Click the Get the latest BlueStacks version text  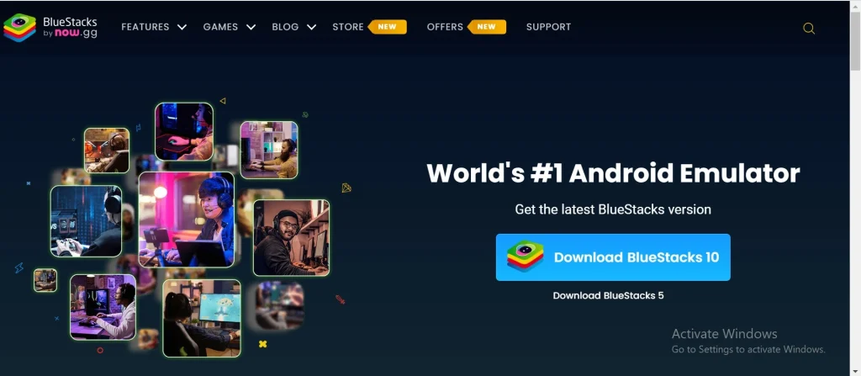coord(613,209)
